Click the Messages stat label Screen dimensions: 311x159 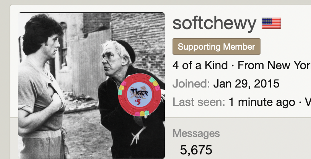coord(196,134)
